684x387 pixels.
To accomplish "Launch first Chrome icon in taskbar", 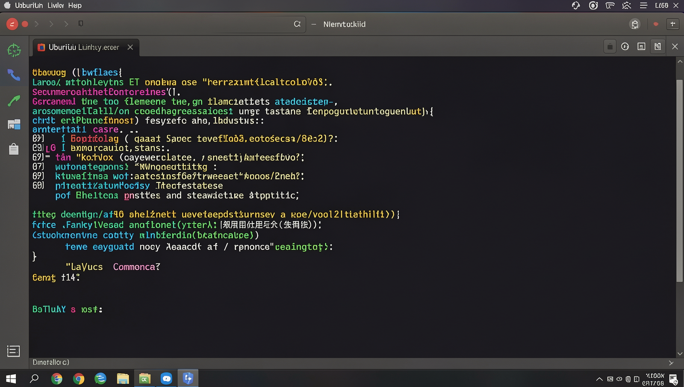I will [x=56, y=378].
